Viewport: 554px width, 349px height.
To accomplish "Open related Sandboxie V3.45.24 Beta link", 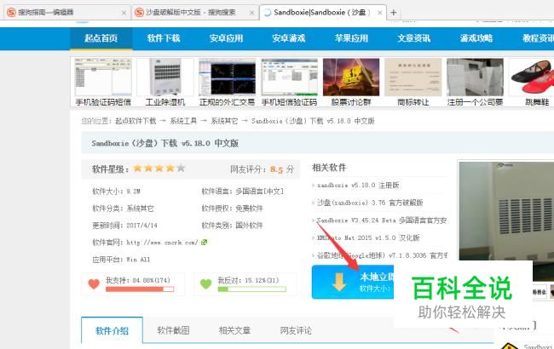I will pyautogui.click(x=382, y=220).
